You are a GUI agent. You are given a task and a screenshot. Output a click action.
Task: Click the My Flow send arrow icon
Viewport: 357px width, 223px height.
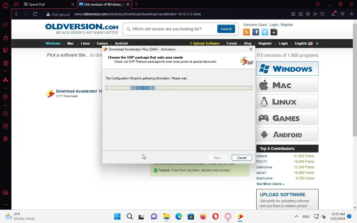(315, 14)
